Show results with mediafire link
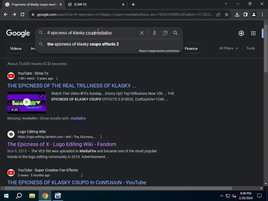The height and width of the screenshot is (201, 268). pos(78,118)
